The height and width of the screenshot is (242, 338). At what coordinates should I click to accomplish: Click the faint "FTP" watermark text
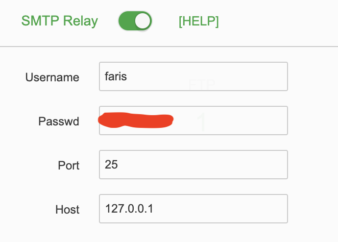(x=202, y=84)
